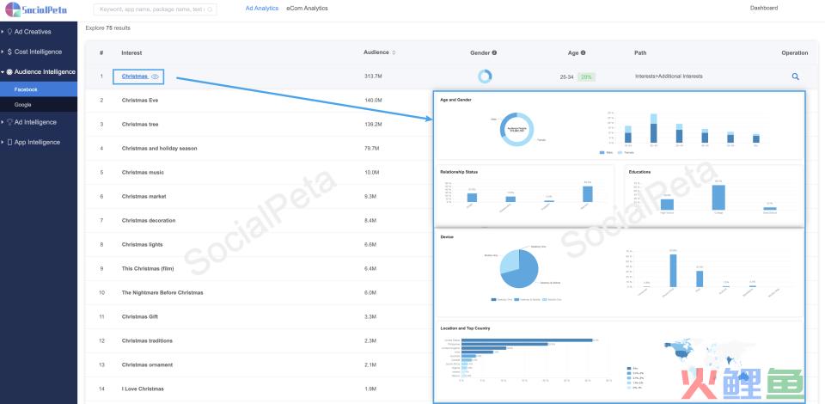Screen dimensions: 825x404
Task: Open the Christmas interest link
Action: (x=135, y=77)
